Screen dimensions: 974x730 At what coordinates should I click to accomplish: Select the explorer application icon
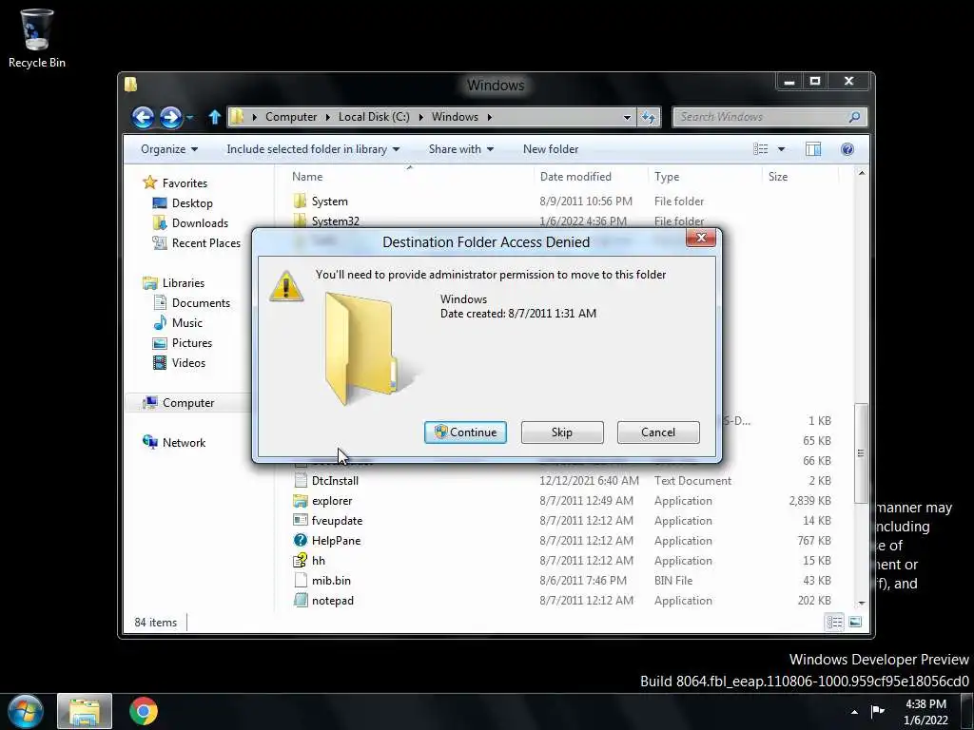[300, 501]
